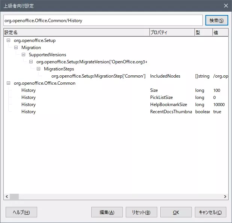
Task: Click the horizontal scrollbar right arrow
Action: point(225,197)
